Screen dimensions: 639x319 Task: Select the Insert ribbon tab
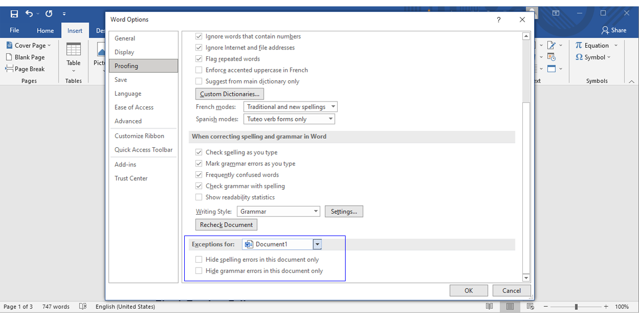click(75, 31)
